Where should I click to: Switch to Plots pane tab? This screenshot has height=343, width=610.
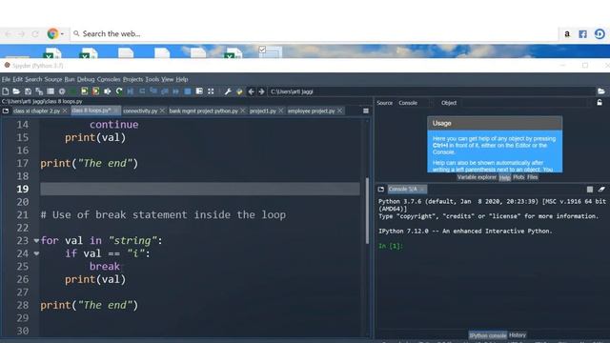(x=518, y=177)
